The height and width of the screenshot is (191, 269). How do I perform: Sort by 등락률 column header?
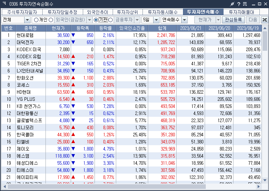(106, 28)
